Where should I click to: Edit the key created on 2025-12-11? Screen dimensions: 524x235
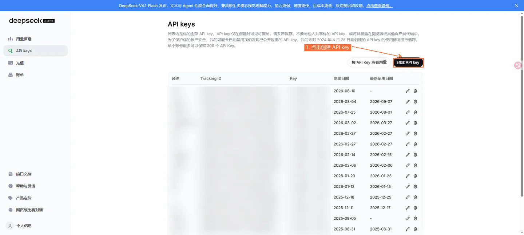click(x=408, y=208)
